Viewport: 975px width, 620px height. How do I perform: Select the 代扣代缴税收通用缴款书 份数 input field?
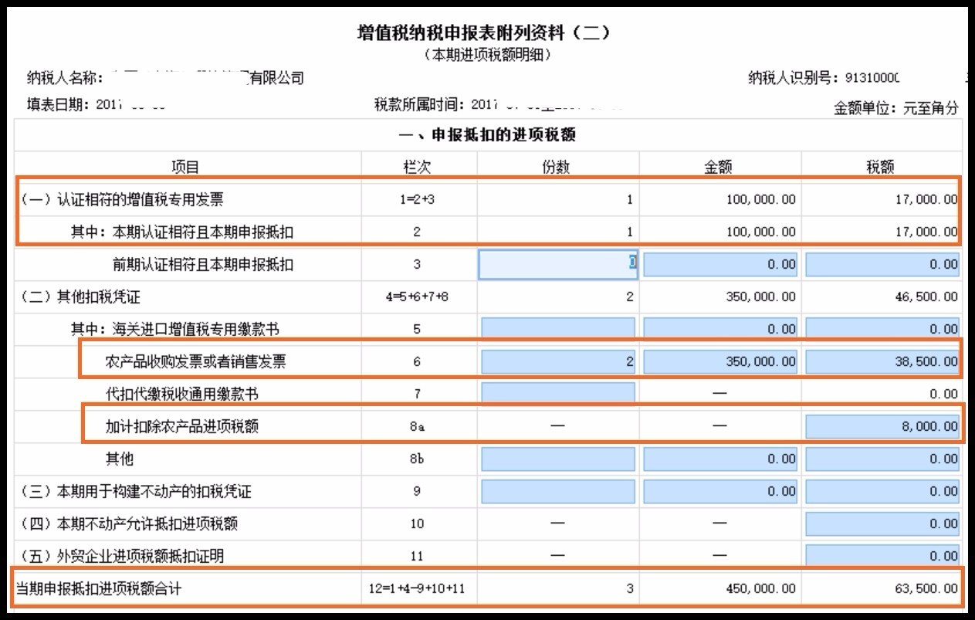(557, 393)
